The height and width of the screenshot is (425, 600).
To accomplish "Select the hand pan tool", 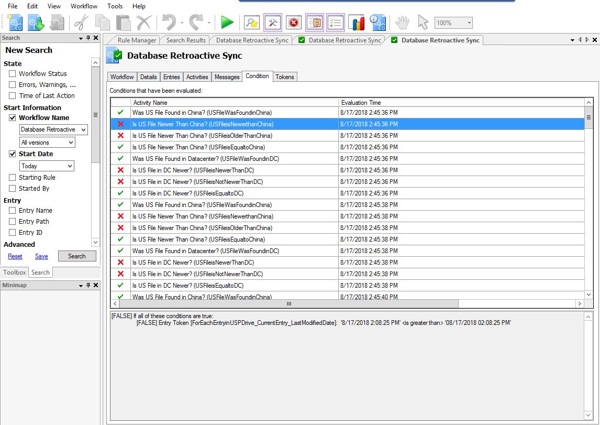I will click(x=402, y=23).
